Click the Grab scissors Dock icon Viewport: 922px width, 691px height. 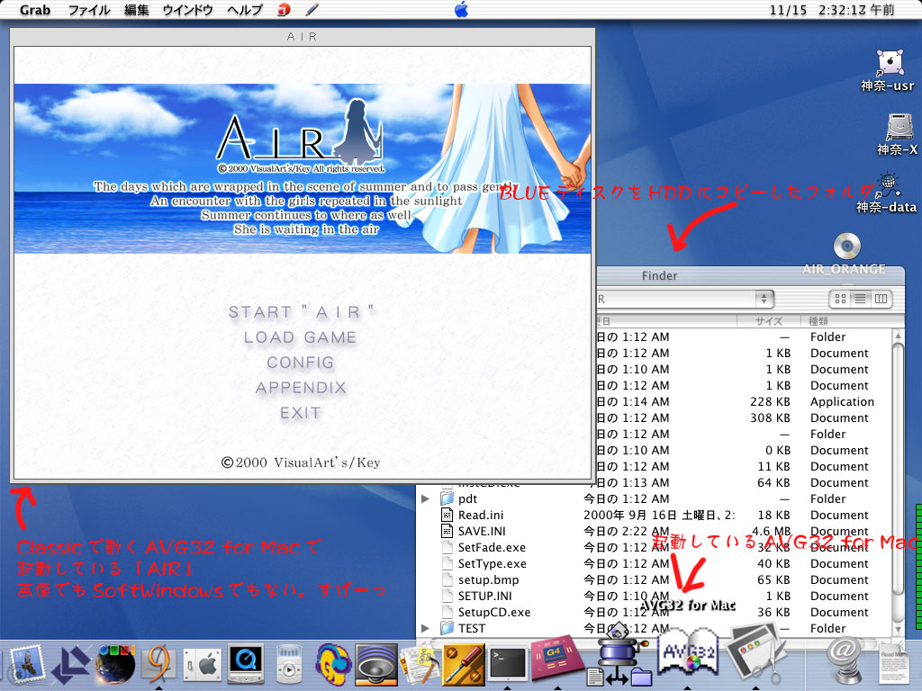[x=756, y=653]
